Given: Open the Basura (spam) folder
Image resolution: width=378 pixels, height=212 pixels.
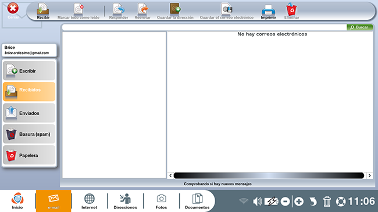Looking at the screenshot, I should (29, 134).
